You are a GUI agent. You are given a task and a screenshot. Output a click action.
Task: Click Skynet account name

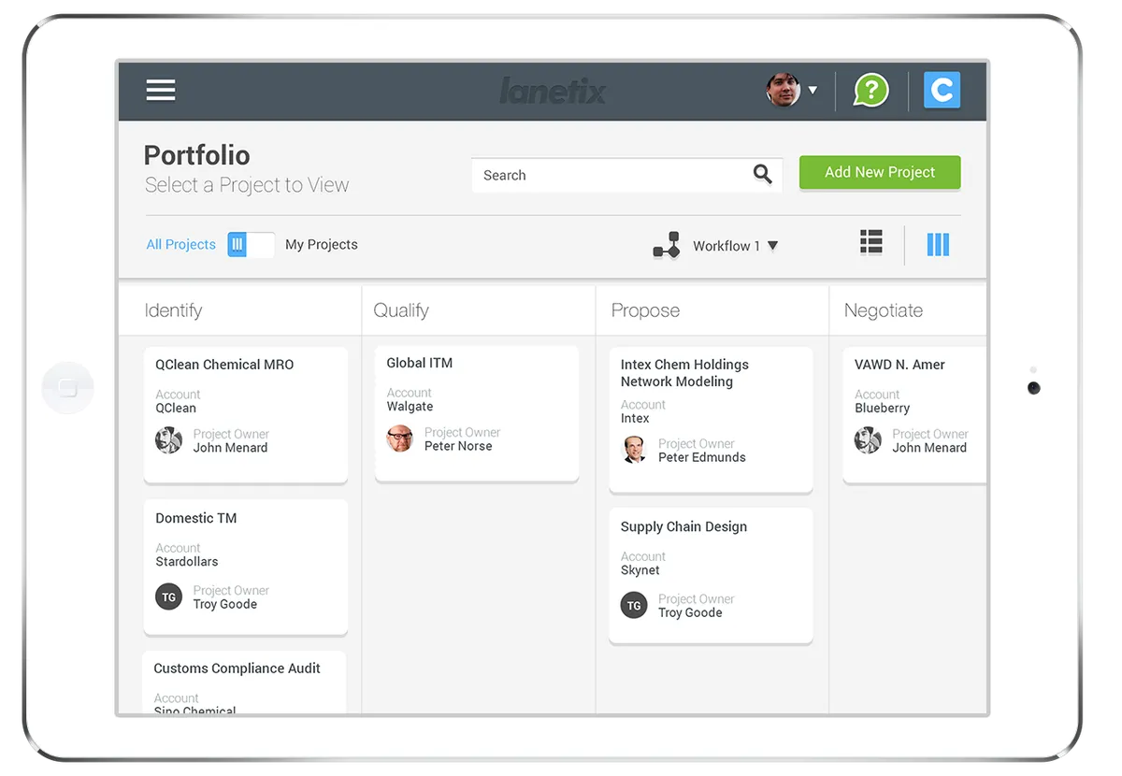click(x=640, y=570)
